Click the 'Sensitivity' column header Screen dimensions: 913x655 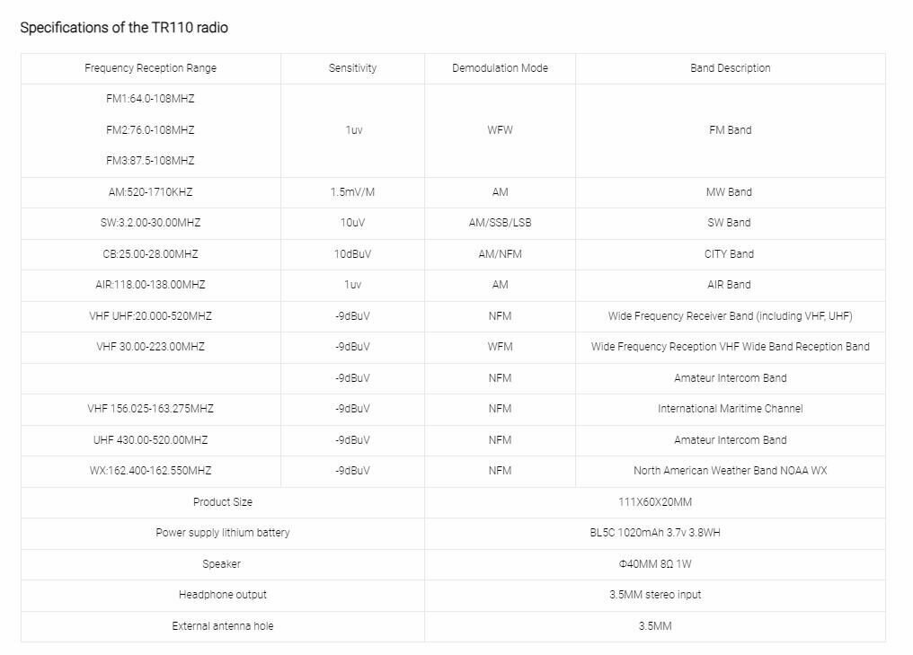[x=352, y=68]
